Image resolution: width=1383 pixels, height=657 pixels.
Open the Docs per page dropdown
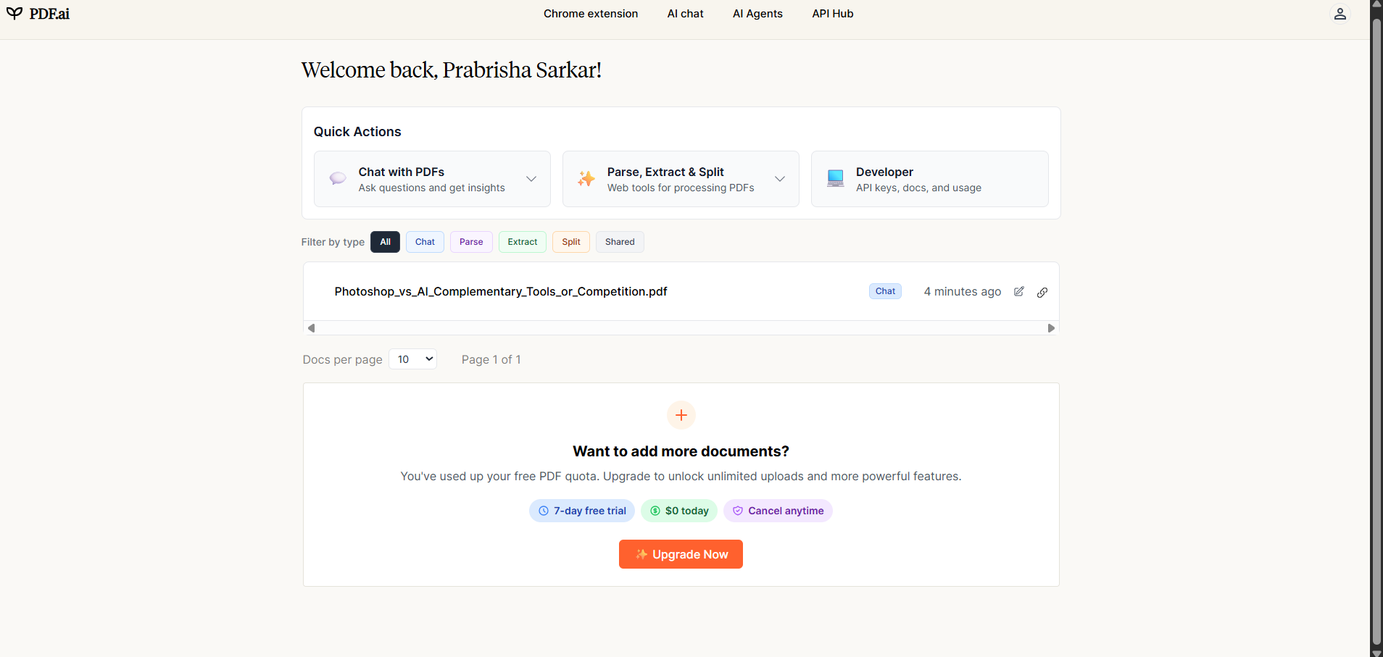pyautogui.click(x=413, y=359)
